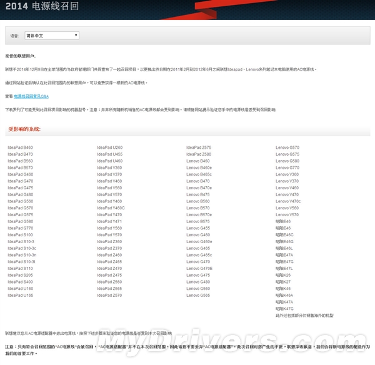Select the 'IdeaPad V360' list entry

[x=109, y=167]
